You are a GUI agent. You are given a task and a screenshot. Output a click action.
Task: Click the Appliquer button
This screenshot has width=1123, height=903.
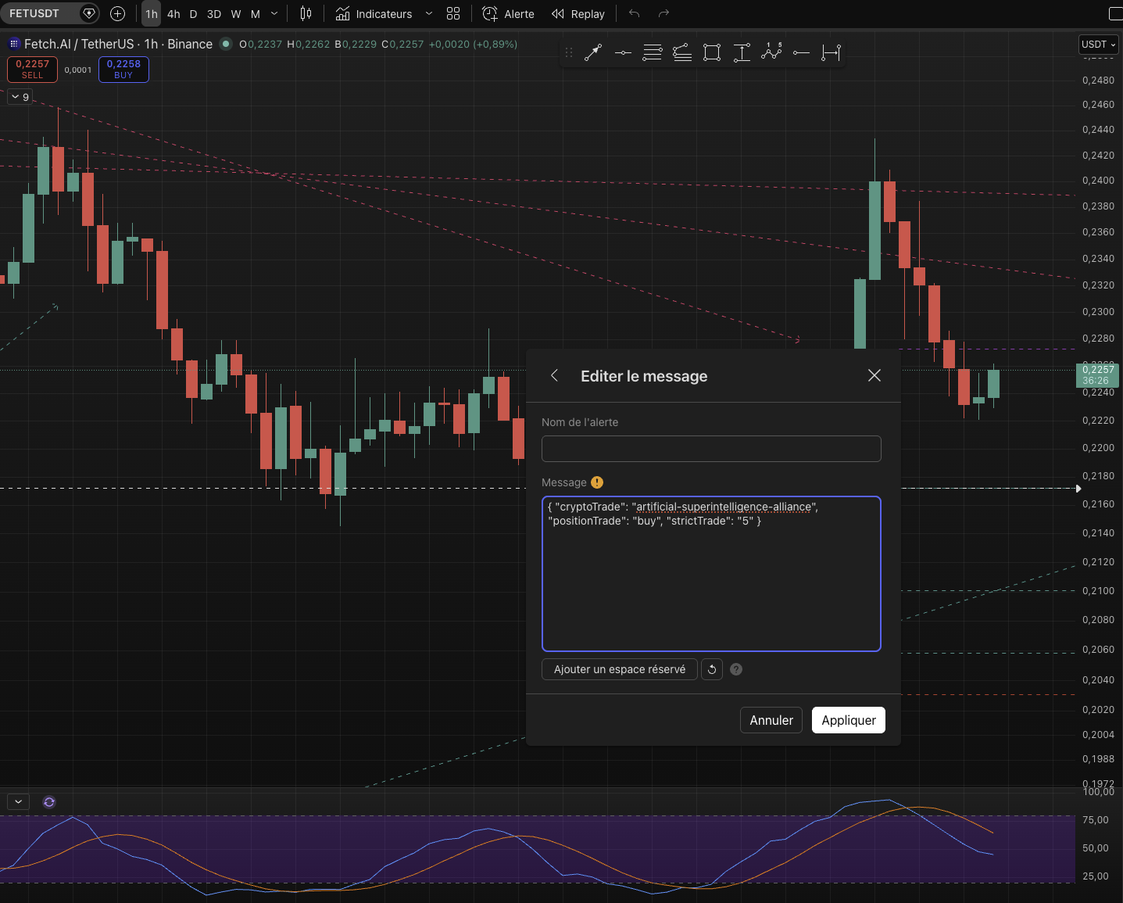(848, 719)
